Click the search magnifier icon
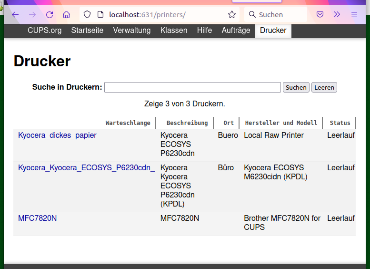This screenshot has width=370, height=269. [x=252, y=14]
